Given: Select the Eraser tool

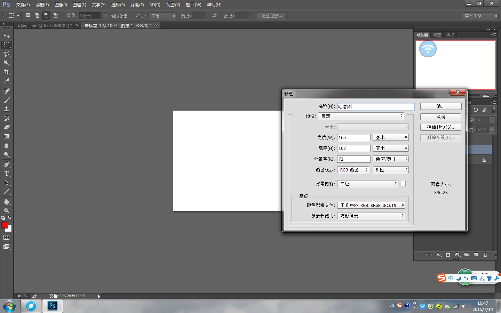Looking at the screenshot, I should coord(7,127).
